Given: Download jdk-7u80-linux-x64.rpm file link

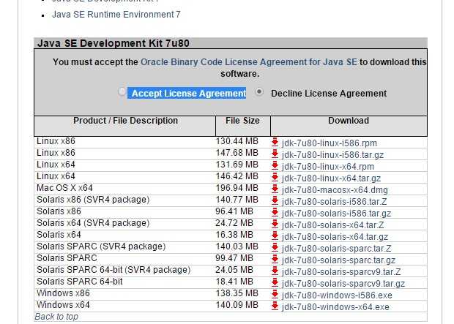Looking at the screenshot, I should (x=328, y=167).
